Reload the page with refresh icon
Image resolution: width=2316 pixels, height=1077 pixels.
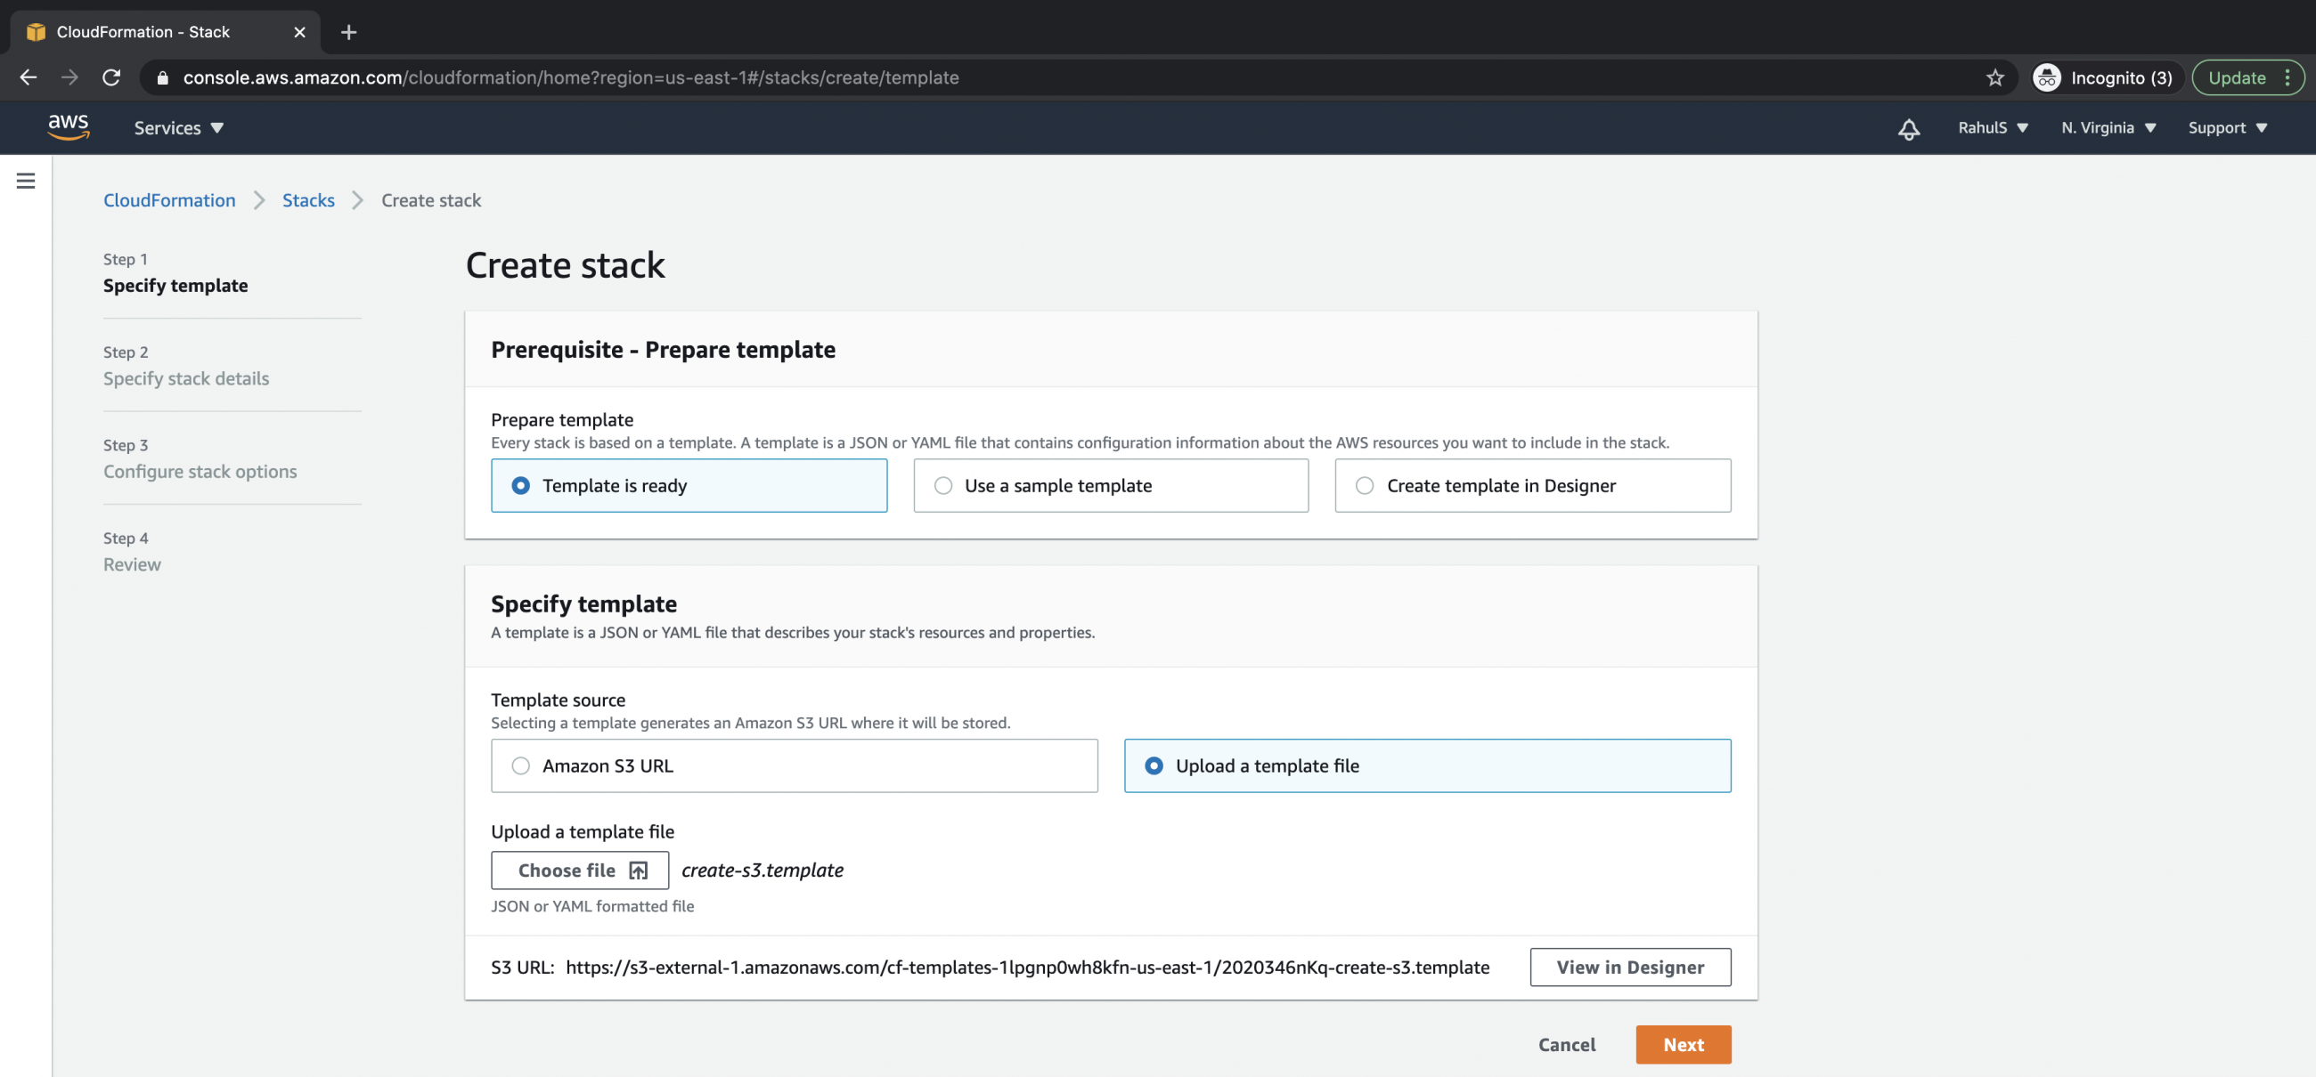[x=111, y=77]
